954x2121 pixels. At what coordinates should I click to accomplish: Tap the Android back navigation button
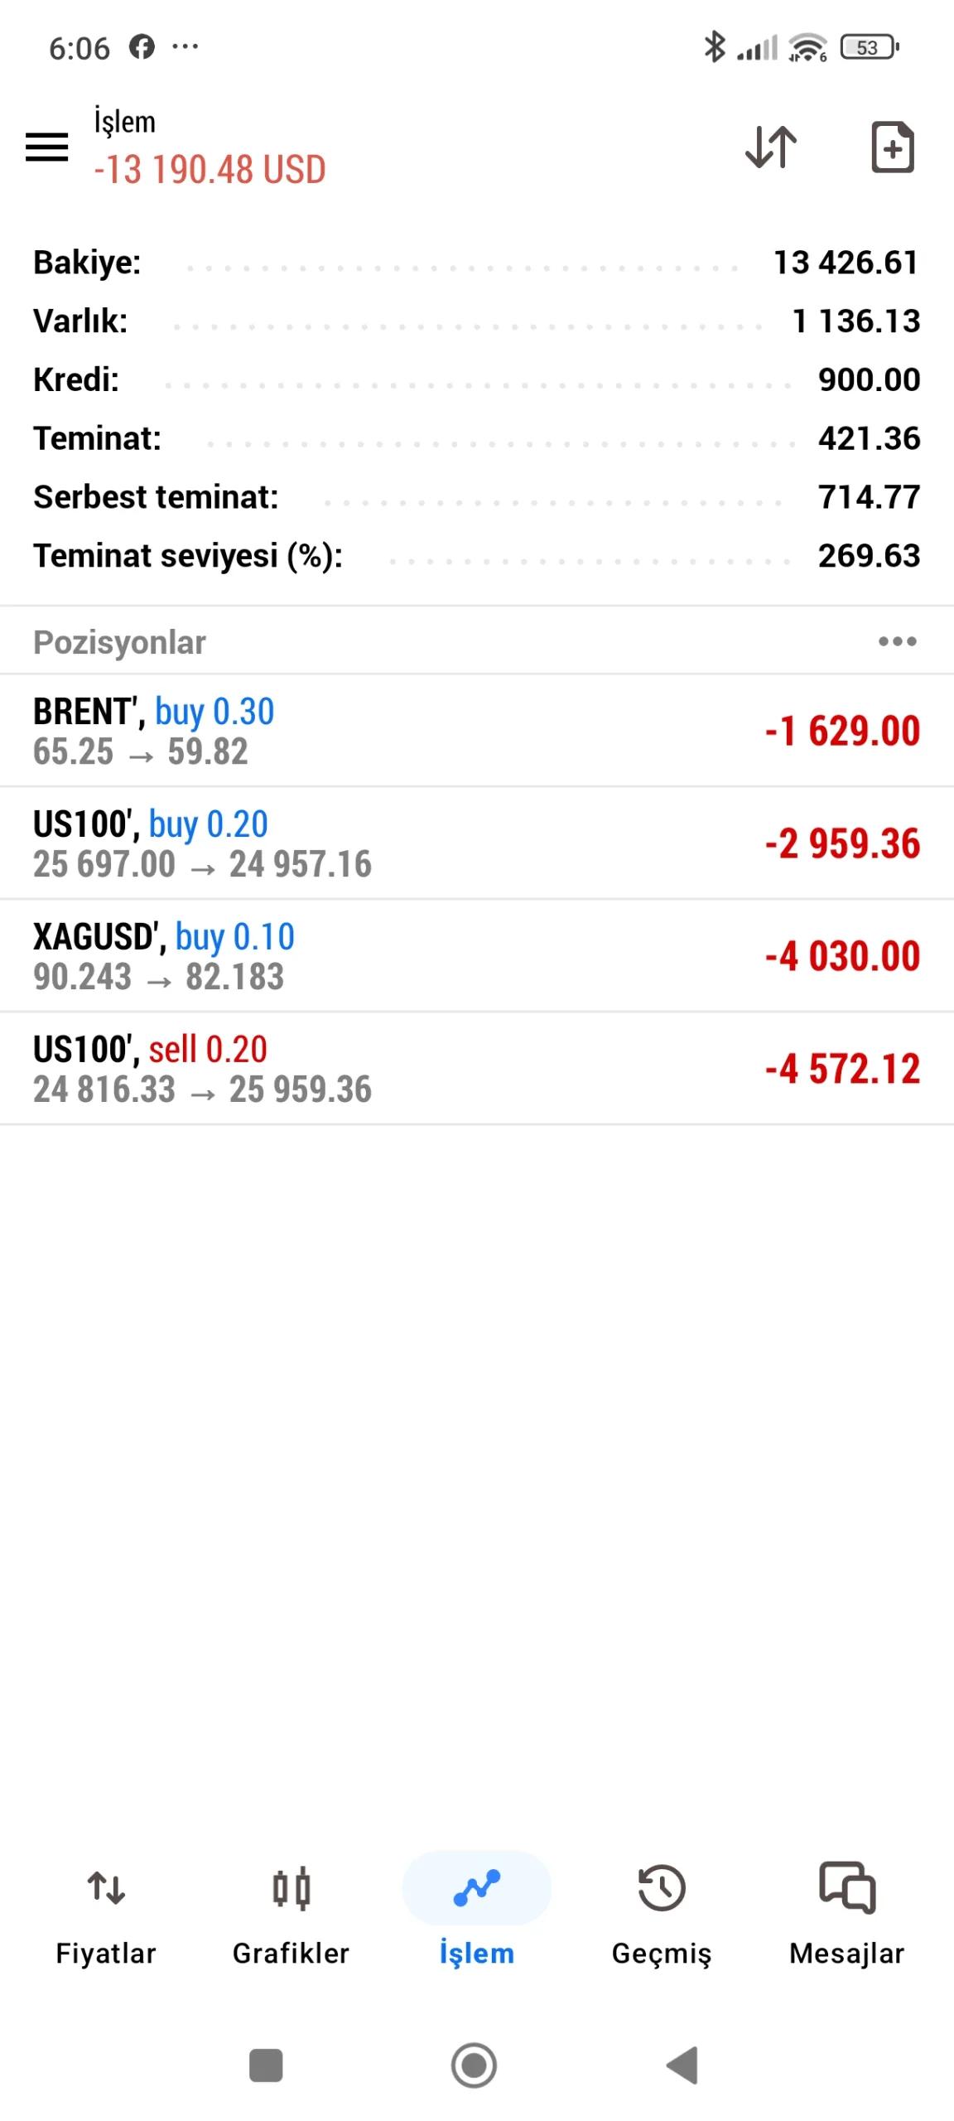coord(683,2065)
